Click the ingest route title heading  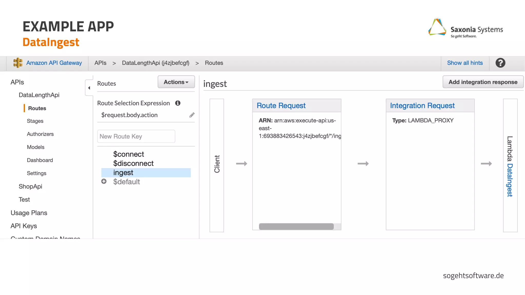(215, 84)
